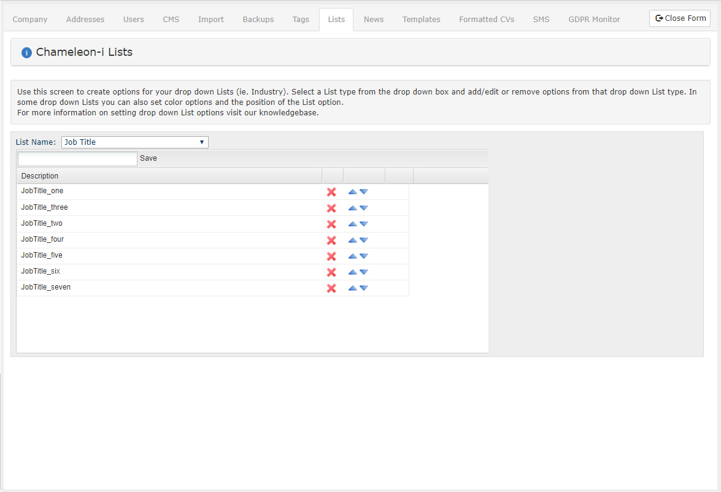Select the JobTitle_five row text
The height and width of the screenshot is (492, 721).
[42, 255]
